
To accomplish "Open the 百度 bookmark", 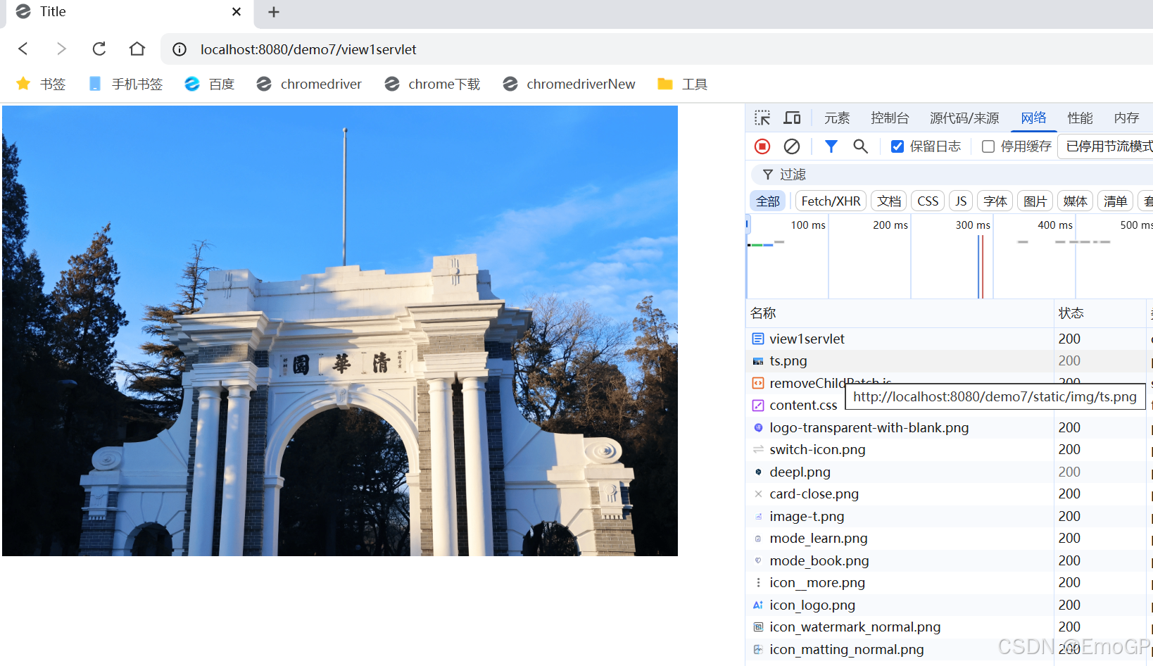I will point(209,84).
